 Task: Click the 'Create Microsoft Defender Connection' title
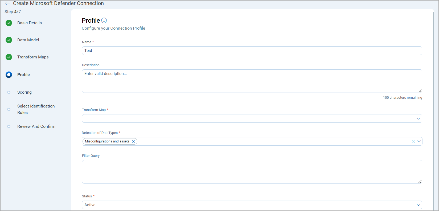(58, 3)
